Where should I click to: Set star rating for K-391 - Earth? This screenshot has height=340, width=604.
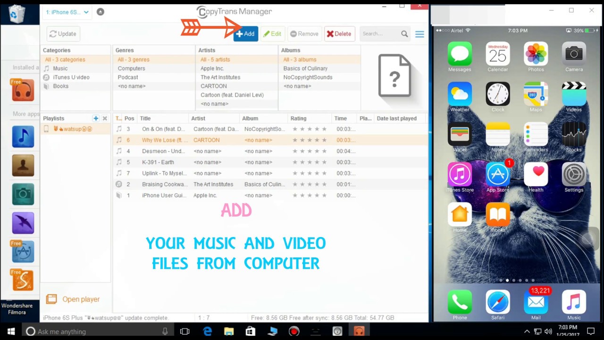click(309, 162)
